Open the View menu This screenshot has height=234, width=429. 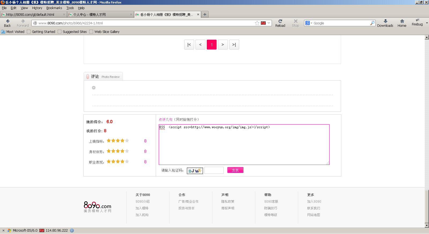tap(24, 8)
